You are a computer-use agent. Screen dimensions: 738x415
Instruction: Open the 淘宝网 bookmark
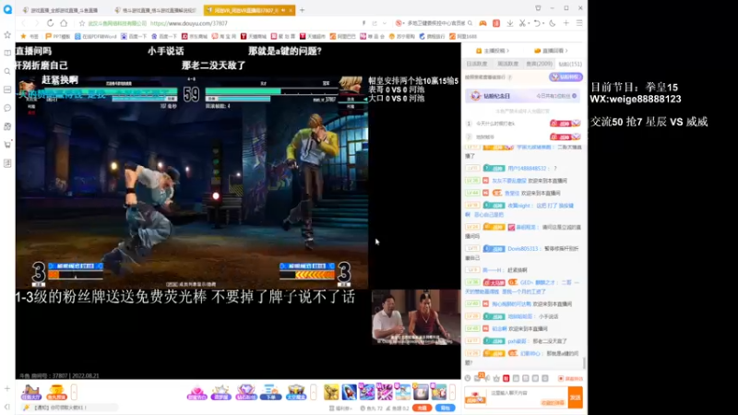(x=225, y=36)
